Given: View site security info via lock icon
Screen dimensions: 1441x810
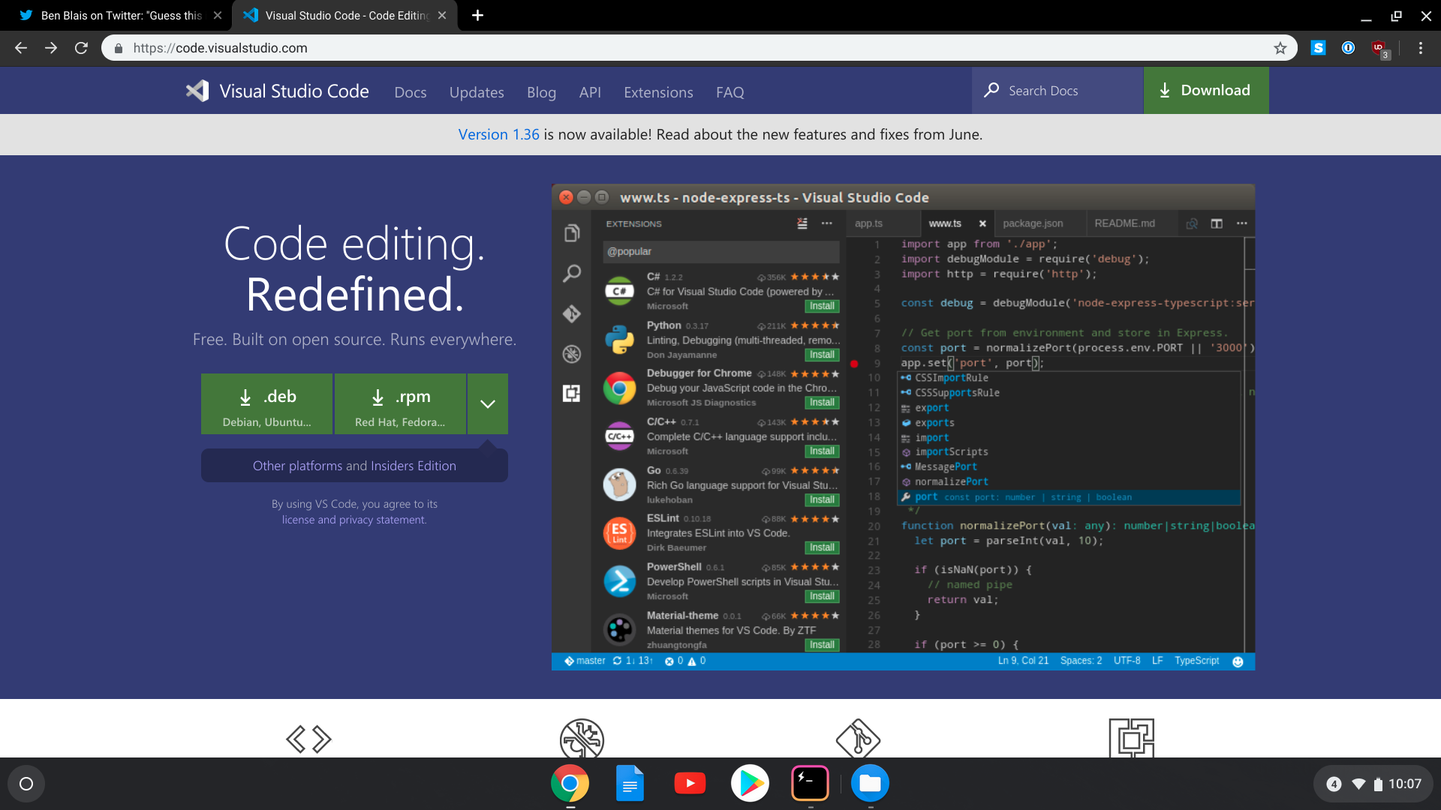Looking at the screenshot, I should (x=118, y=48).
